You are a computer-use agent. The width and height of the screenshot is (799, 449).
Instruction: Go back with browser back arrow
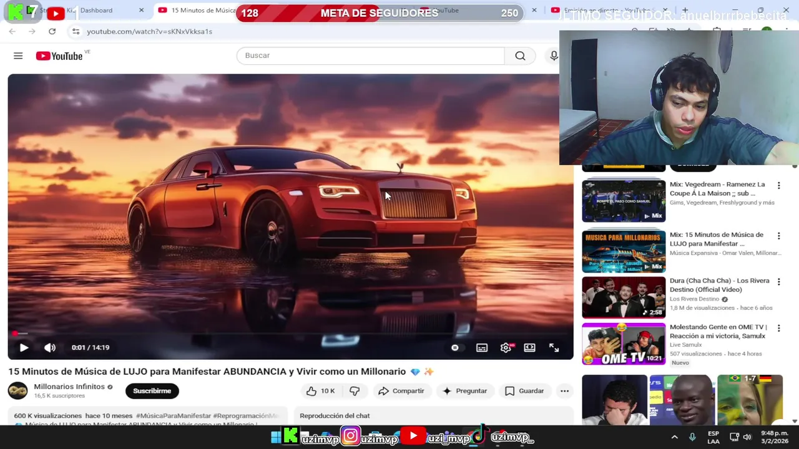click(x=12, y=32)
